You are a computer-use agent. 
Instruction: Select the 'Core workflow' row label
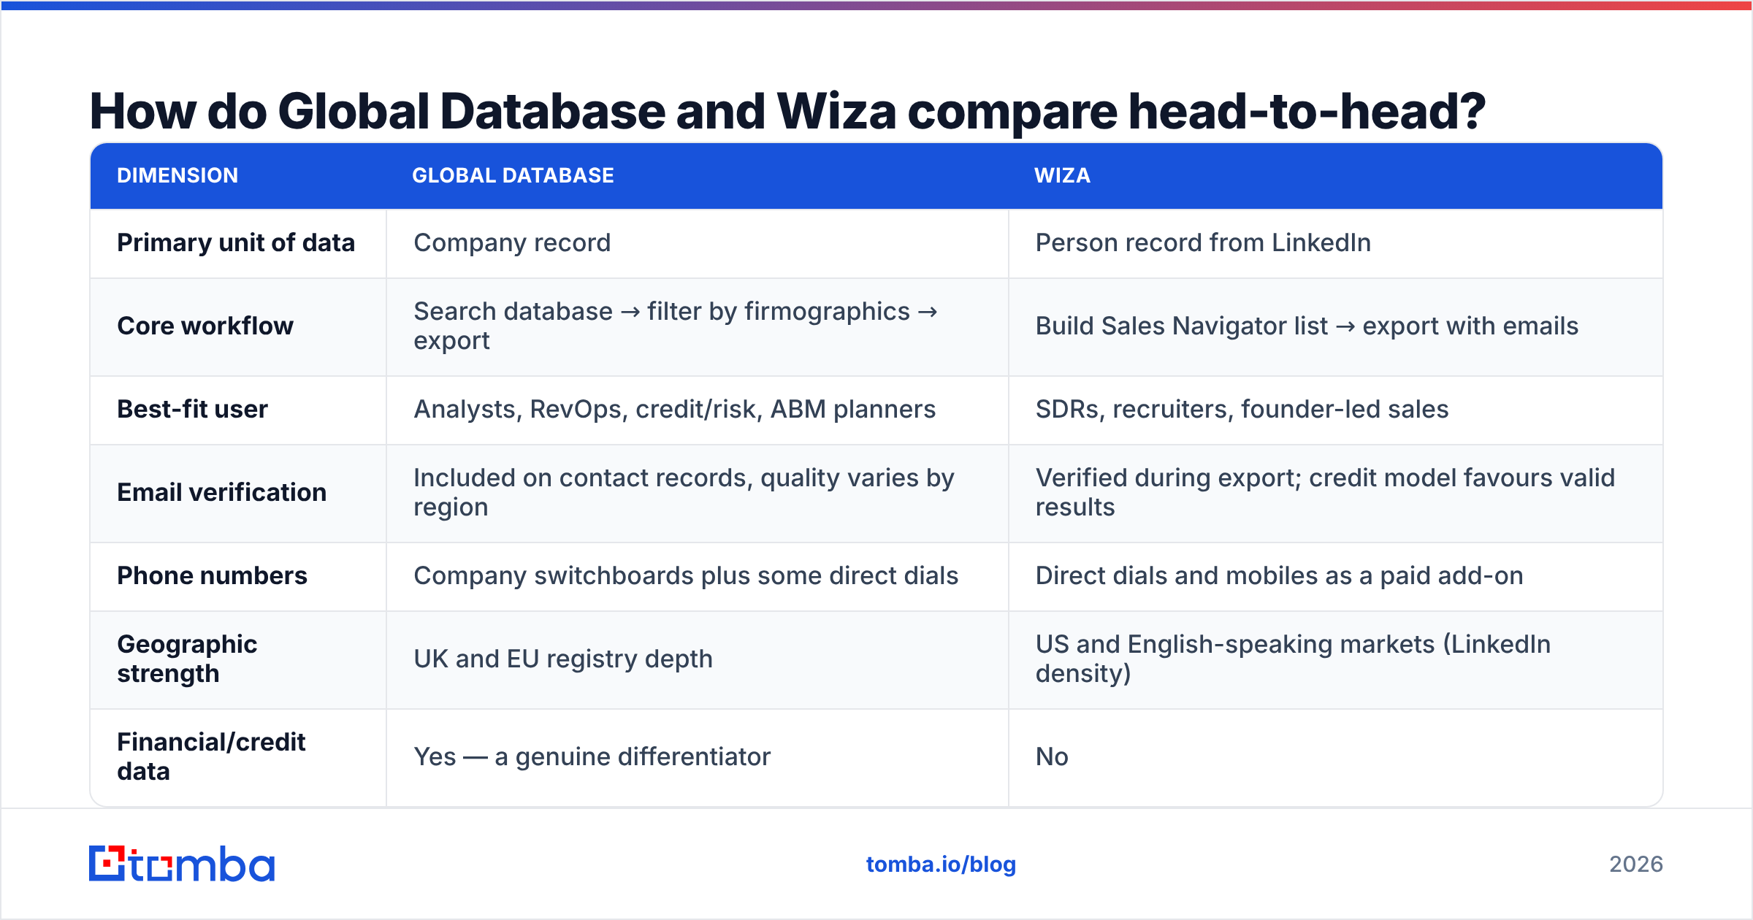pyautogui.click(x=205, y=326)
